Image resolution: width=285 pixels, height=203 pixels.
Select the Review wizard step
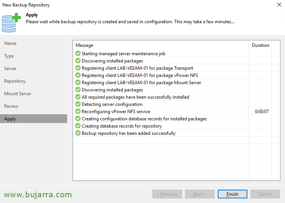[x=11, y=106]
